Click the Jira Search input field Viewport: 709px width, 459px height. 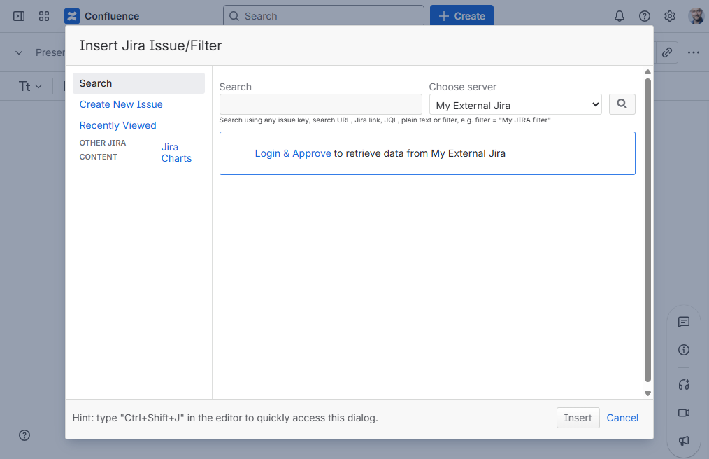point(320,105)
